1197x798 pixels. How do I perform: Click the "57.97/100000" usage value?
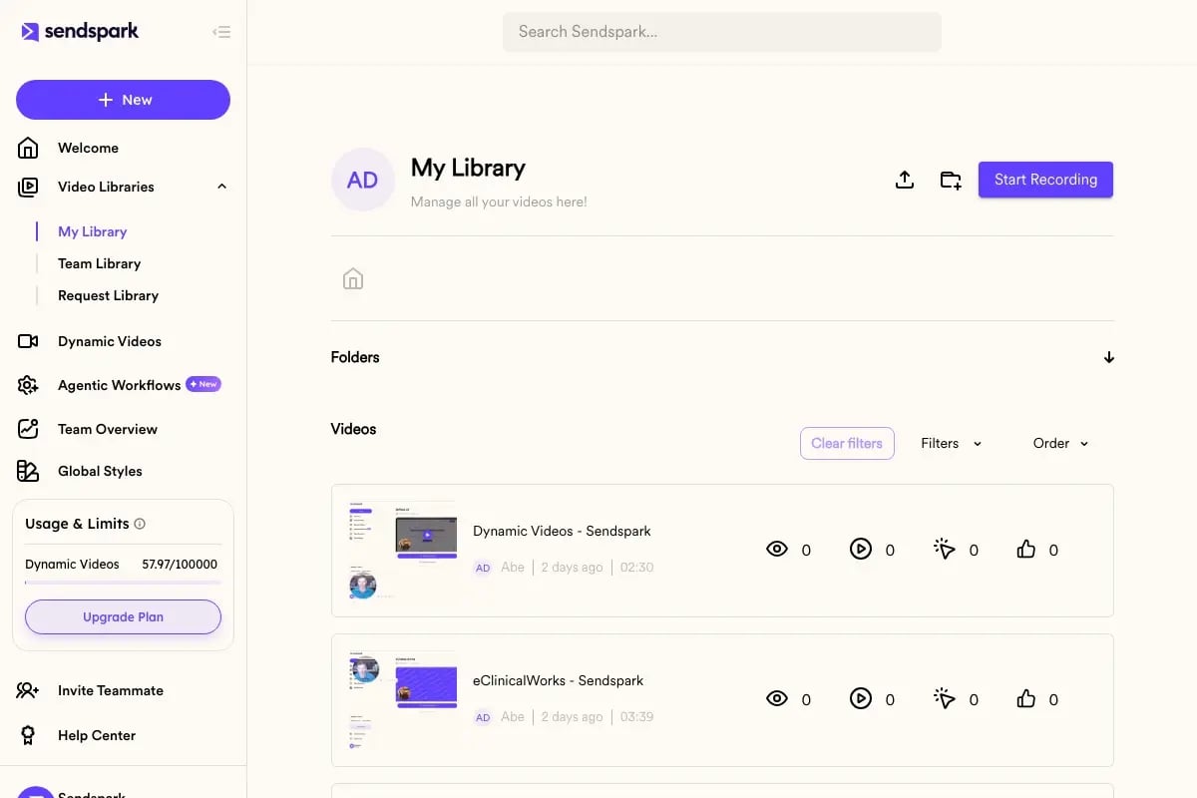pyautogui.click(x=180, y=564)
